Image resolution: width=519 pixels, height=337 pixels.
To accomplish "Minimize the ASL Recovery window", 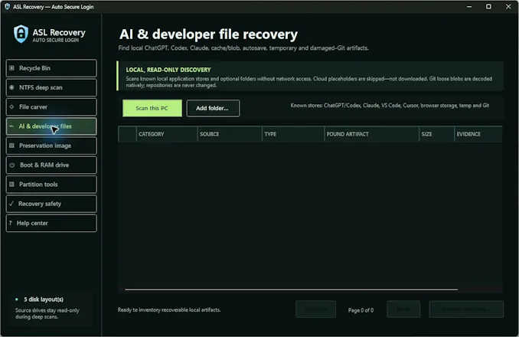I will [x=469, y=7].
